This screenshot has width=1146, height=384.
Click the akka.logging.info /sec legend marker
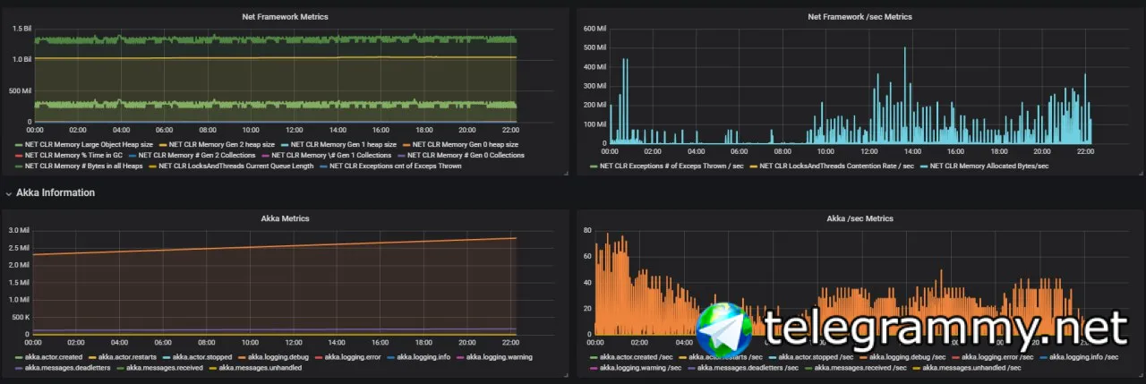tap(1042, 357)
